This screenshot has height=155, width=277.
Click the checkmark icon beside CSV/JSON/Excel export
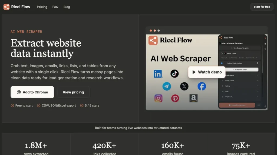coord(38,105)
